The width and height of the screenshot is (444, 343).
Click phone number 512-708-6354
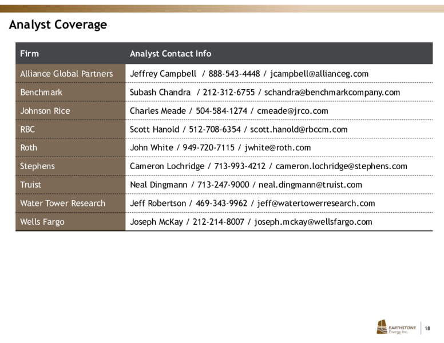[x=215, y=129]
